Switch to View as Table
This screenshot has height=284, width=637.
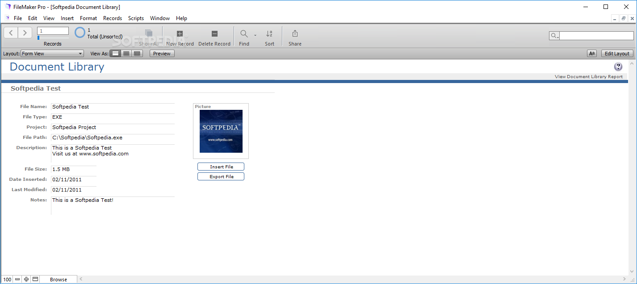[137, 54]
